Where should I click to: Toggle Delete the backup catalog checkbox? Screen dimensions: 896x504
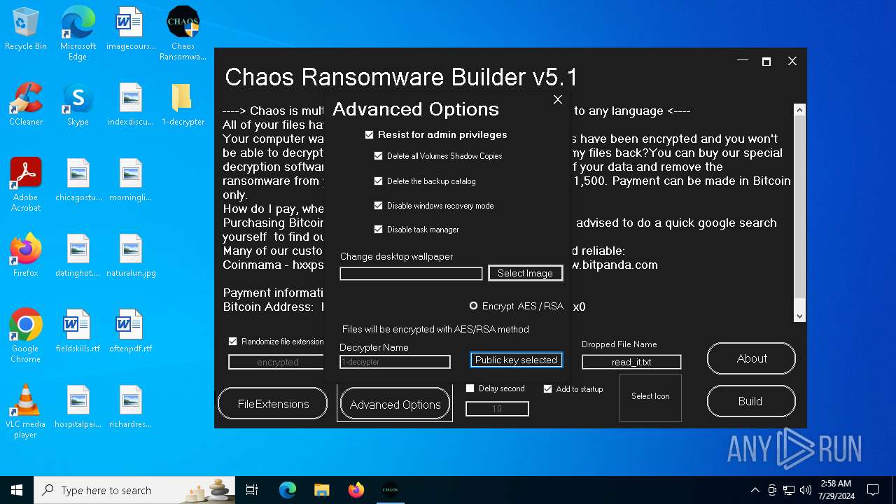click(x=379, y=181)
